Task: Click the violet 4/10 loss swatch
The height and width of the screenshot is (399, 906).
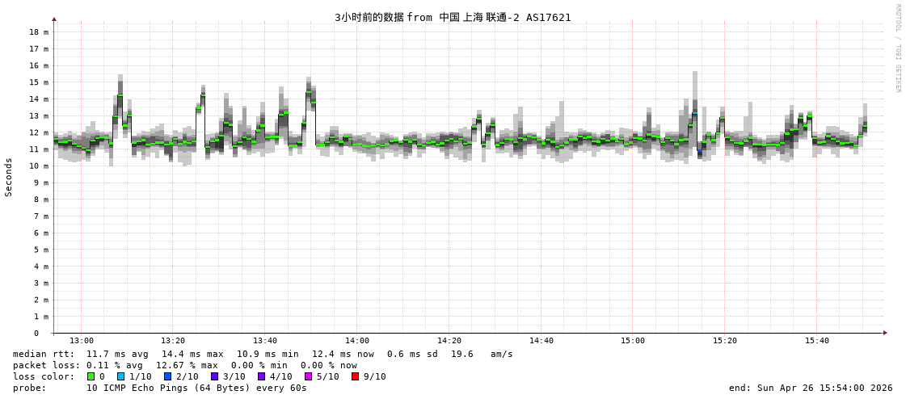Action: 261,376
